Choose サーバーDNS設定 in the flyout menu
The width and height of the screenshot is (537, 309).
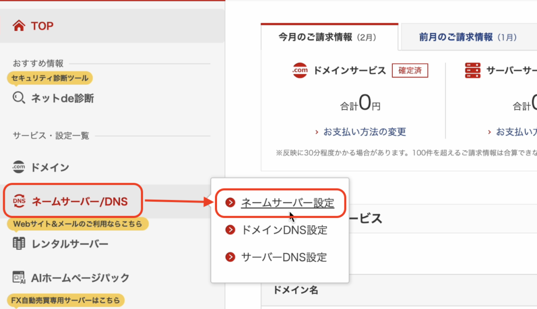284,257
